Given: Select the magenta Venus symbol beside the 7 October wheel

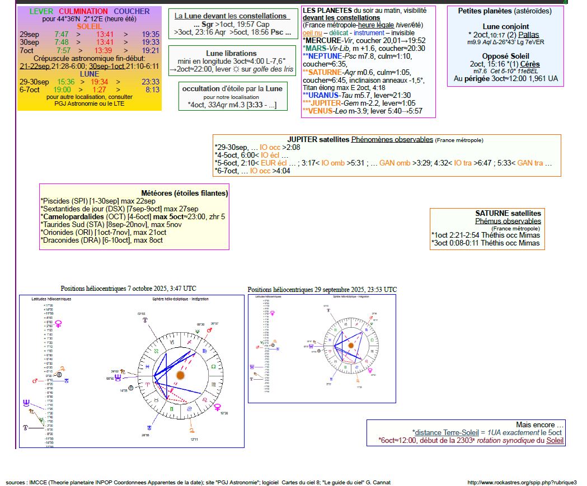Looking at the screenshot, I should pyautogui.click(x=217, y=407).
